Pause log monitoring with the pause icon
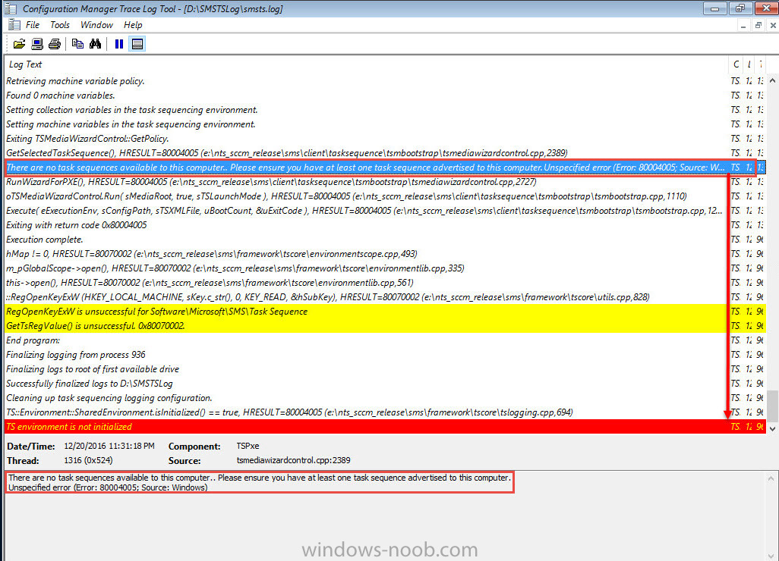The height and width of the screenshot is (561, 779). [x=119, y=44]
